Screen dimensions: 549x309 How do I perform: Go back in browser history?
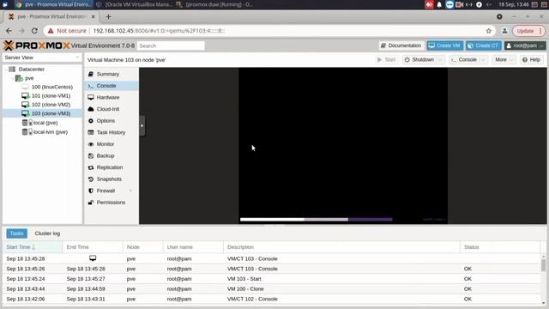click(x=9, y=31)
